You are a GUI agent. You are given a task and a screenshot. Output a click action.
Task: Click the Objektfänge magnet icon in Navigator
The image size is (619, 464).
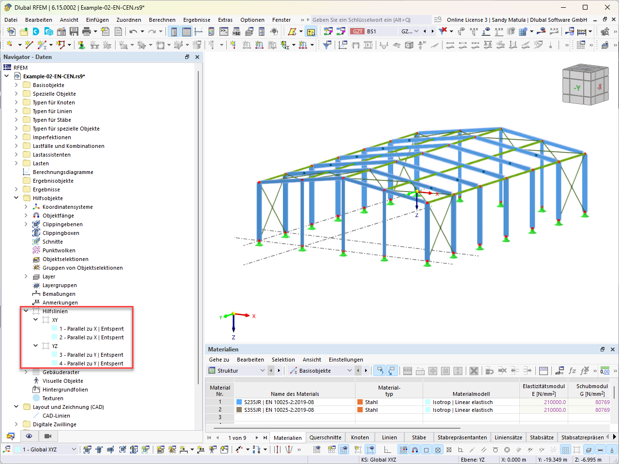coord(36,216)
